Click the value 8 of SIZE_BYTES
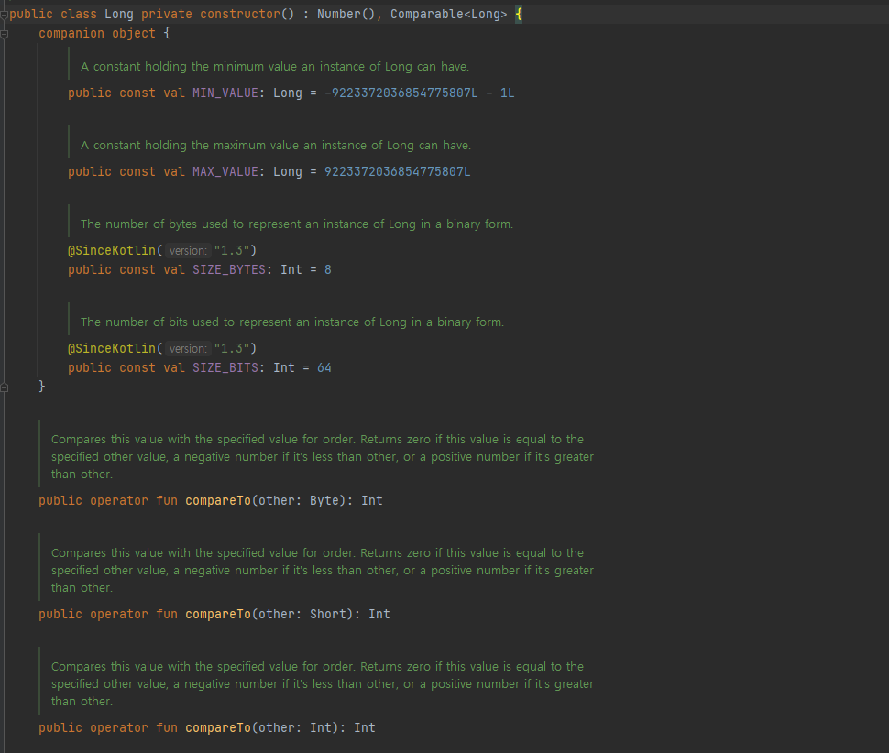Image resolution: width=889 pixels, height=753 pixels. pyautogui.click(x=328, y=269)
